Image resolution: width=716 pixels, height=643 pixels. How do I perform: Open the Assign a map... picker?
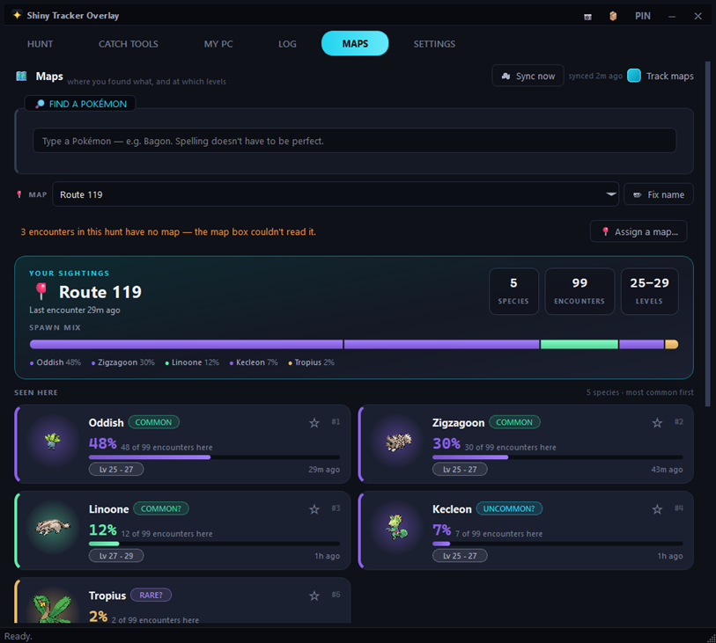pyautogui.click(x=638, y=231)
